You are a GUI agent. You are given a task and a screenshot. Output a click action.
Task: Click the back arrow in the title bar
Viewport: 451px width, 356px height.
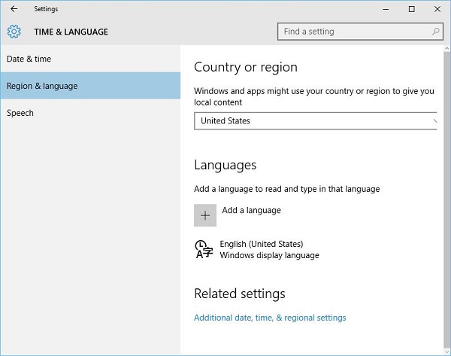[x=14, y=9]
